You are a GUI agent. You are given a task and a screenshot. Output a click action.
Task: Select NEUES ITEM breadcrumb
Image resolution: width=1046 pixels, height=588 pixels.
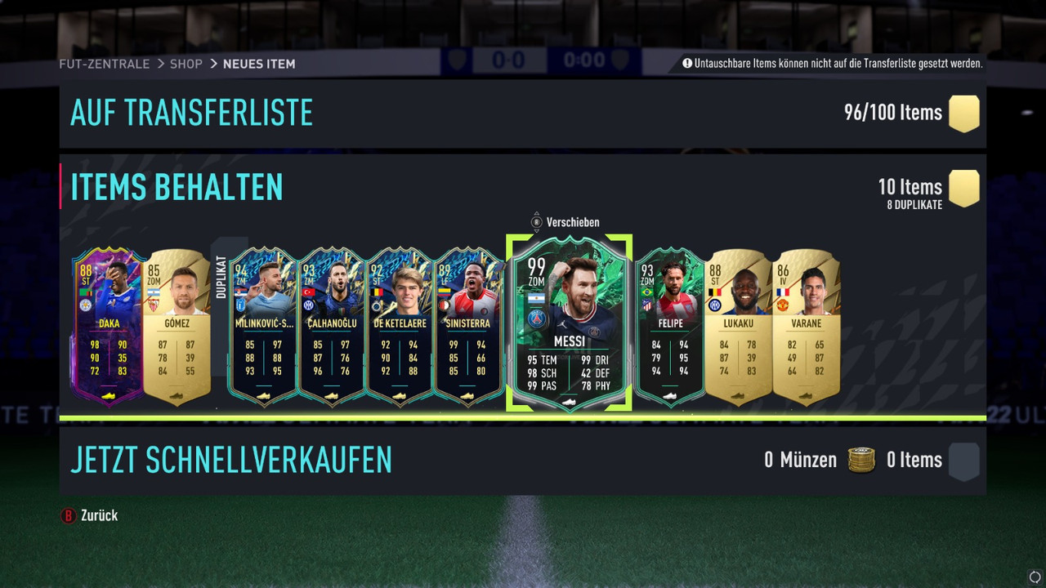click(x=259, y=64)
